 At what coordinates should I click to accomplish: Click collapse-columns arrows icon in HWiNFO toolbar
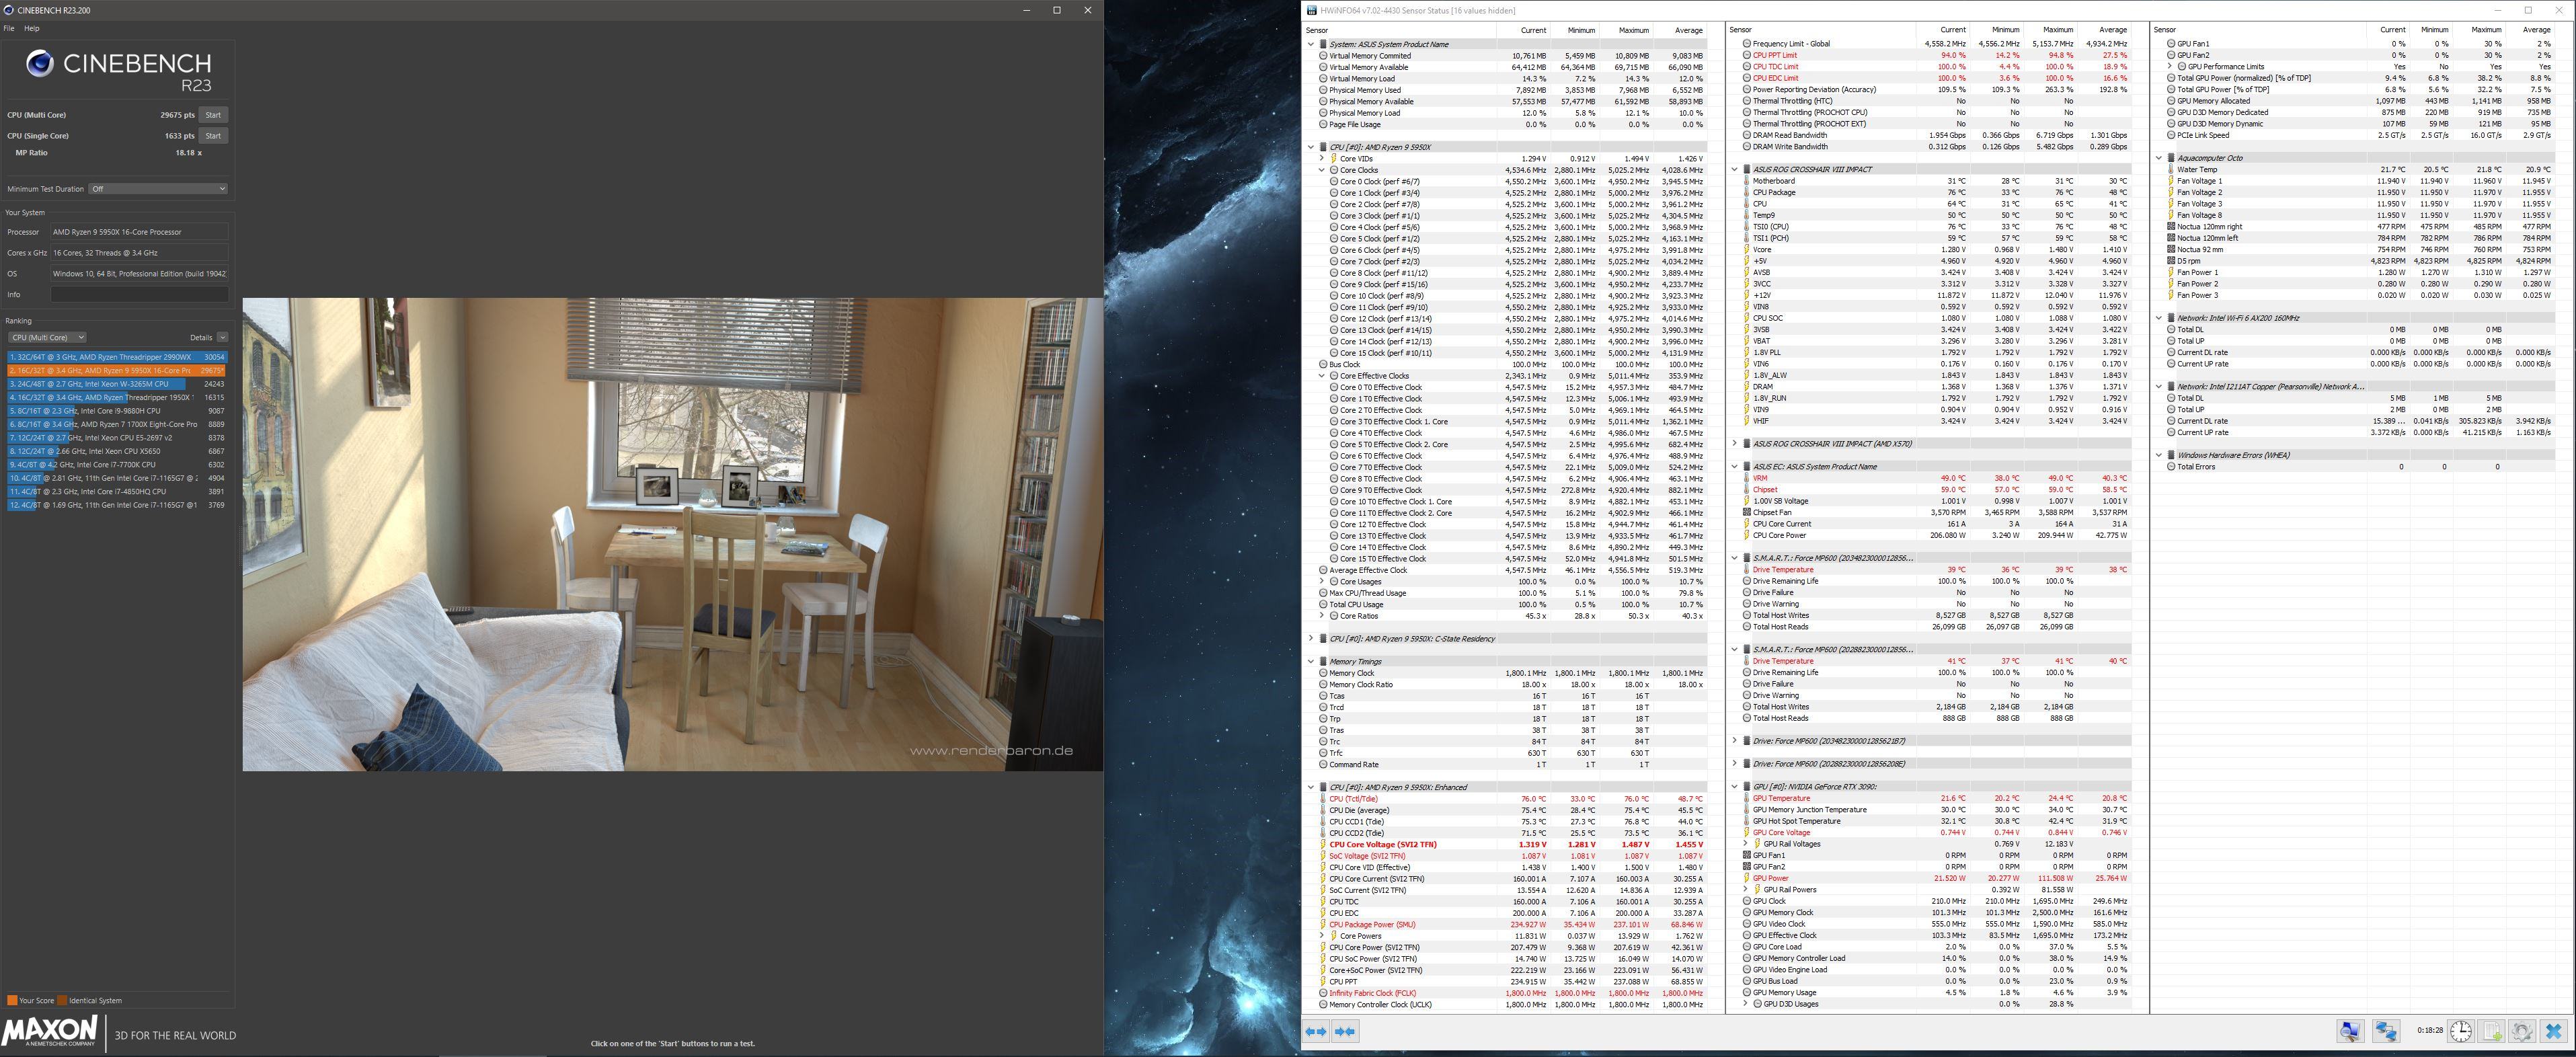click(x=1346, y=1031)
